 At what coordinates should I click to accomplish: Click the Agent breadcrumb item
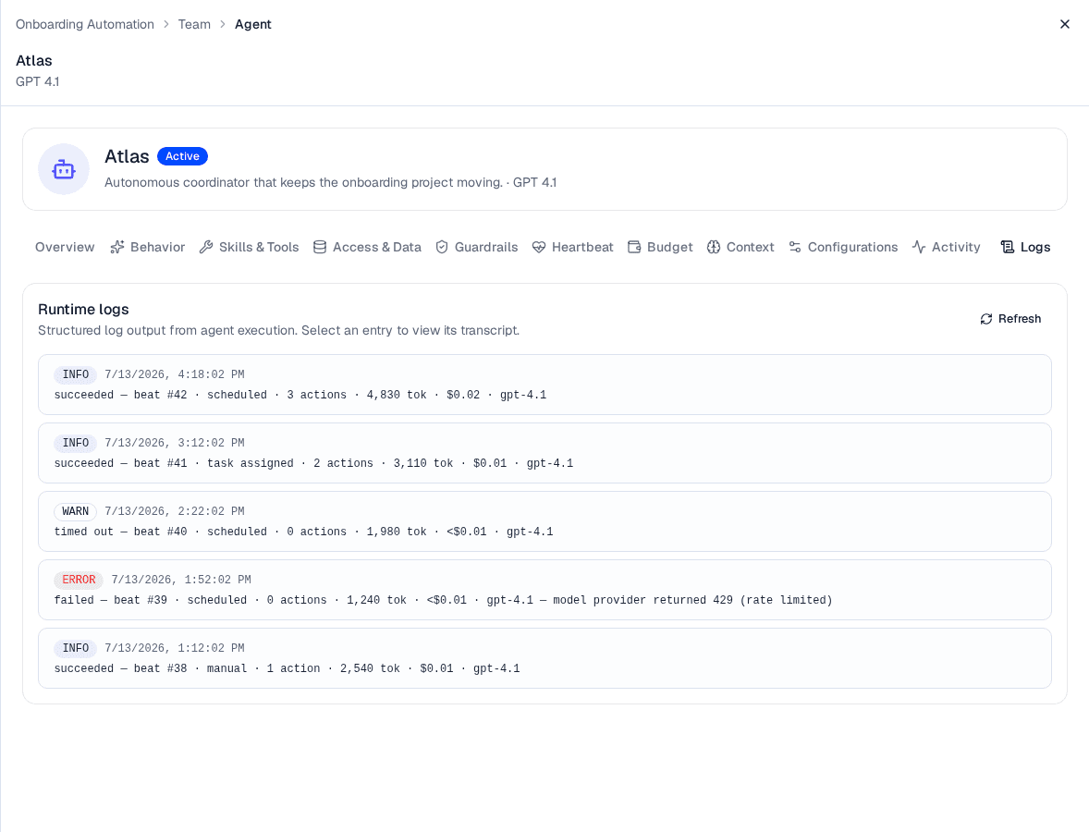(x=252, y=24)
